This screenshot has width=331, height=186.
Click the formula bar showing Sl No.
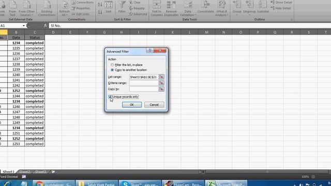[x=190, y=26]
